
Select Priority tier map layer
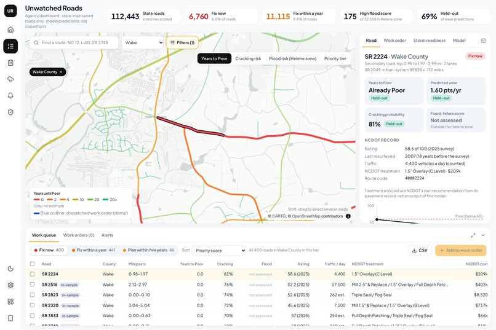point(335,59)
